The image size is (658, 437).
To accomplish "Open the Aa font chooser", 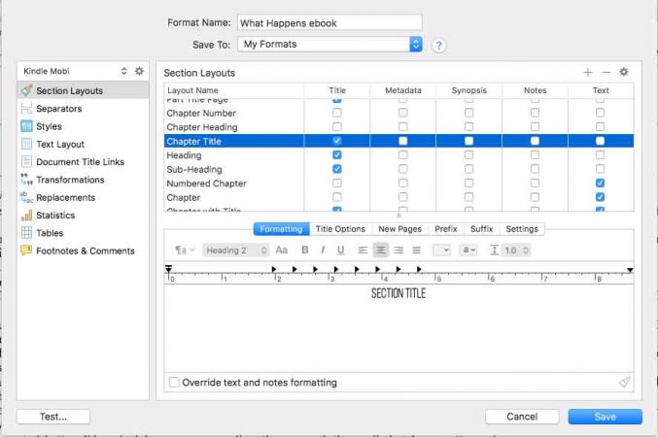I will click(x=281, y=250).
